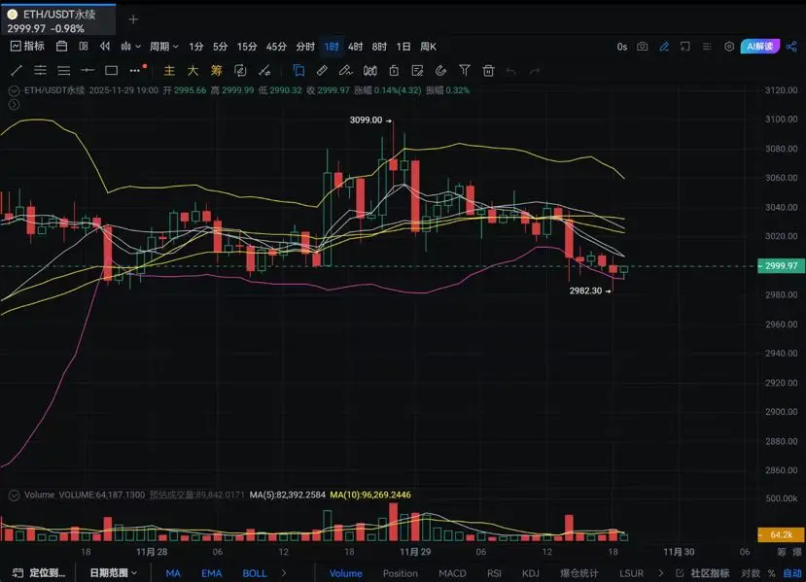Viewport: 806px width, 582px height.
Task: Click the fullscreen expand icon in top bar
Action: click(685, 47)
